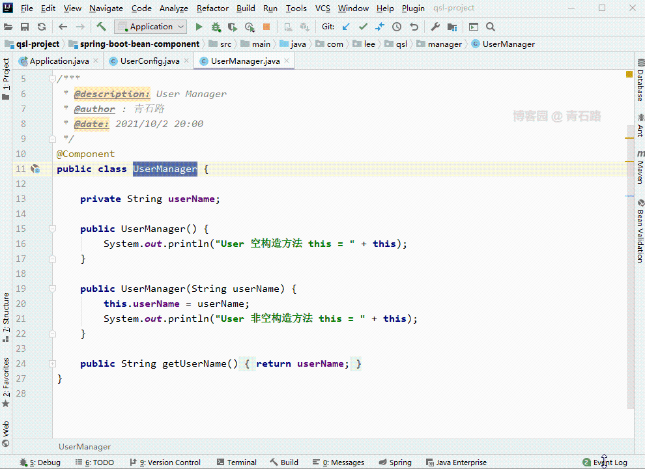Image resolution: width=645 pixels, height=469 pixels.
Task: Toggle the Favorites tool window
Action: (x=6, y=382)
